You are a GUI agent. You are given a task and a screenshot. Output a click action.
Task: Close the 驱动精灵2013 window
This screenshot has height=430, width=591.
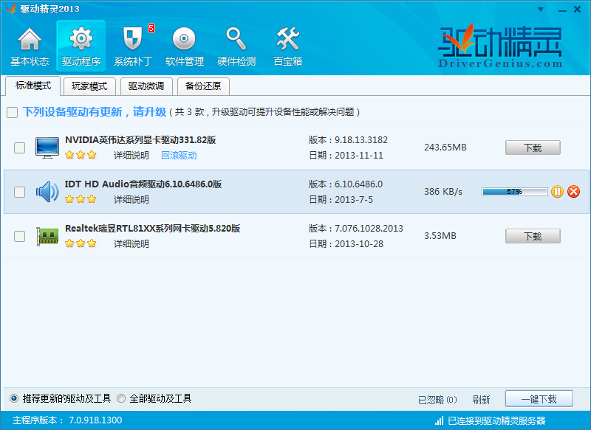pyautogui.click(x=577, y=10)
